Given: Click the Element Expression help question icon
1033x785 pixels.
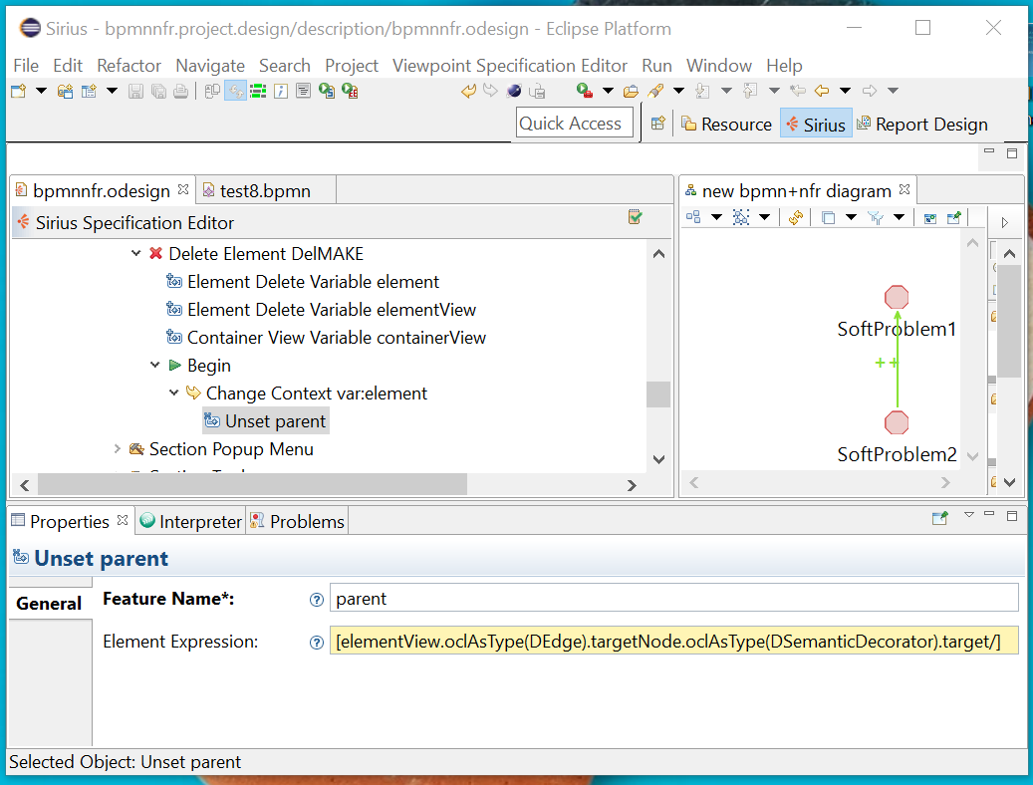Looking at the screenshot, I should [316, 643].
